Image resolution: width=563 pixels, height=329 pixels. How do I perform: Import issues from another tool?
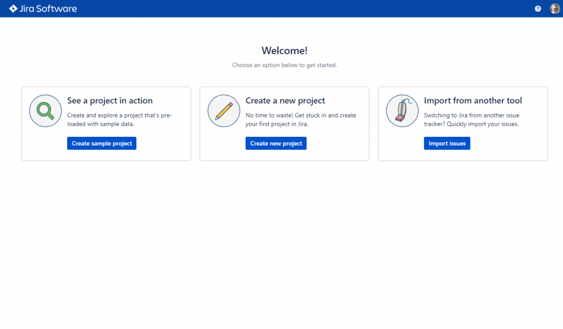[447, 143]
